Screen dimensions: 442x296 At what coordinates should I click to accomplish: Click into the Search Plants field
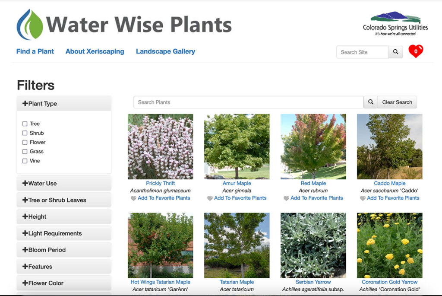pyautogui.click(x=248, y=102)
